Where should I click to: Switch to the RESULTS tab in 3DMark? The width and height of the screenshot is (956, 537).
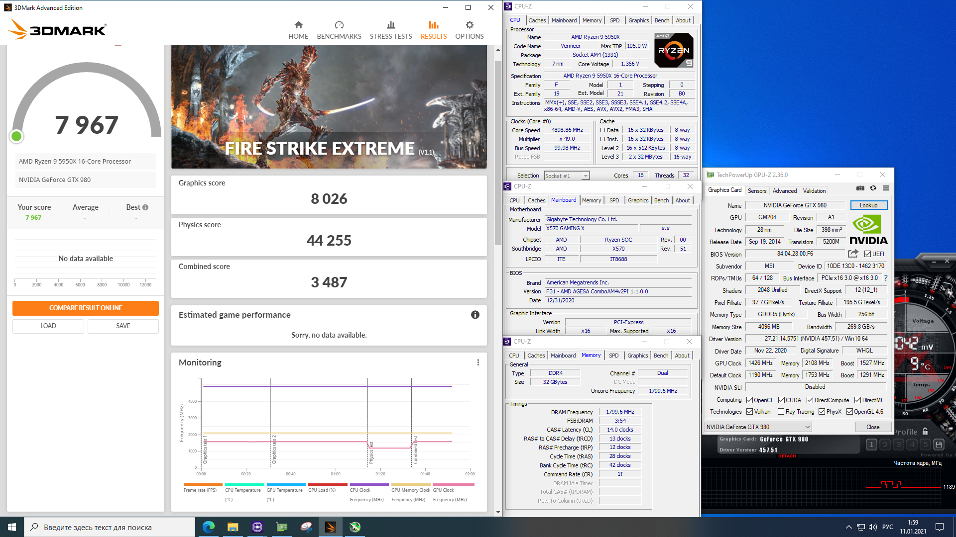pos(434,30)
